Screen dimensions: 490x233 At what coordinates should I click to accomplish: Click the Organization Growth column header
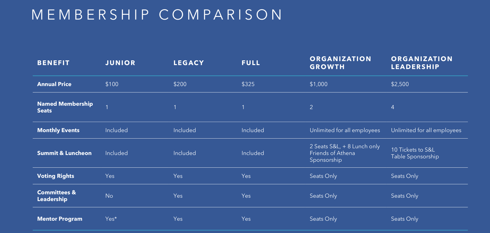tap(340, 63)
